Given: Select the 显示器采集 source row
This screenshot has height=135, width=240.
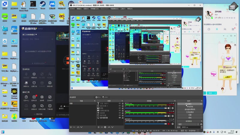Looking at the screenshot, I should click(110, 118).
